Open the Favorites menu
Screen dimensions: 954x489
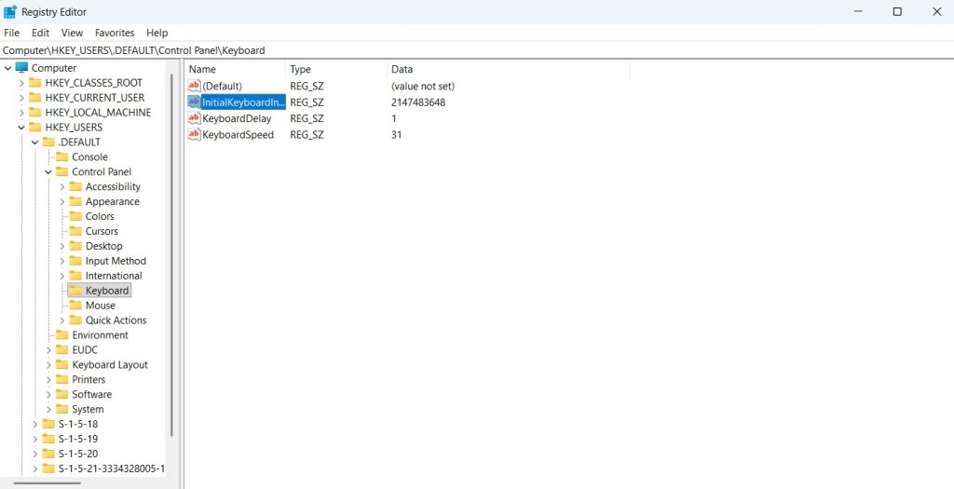click(115, 33)
